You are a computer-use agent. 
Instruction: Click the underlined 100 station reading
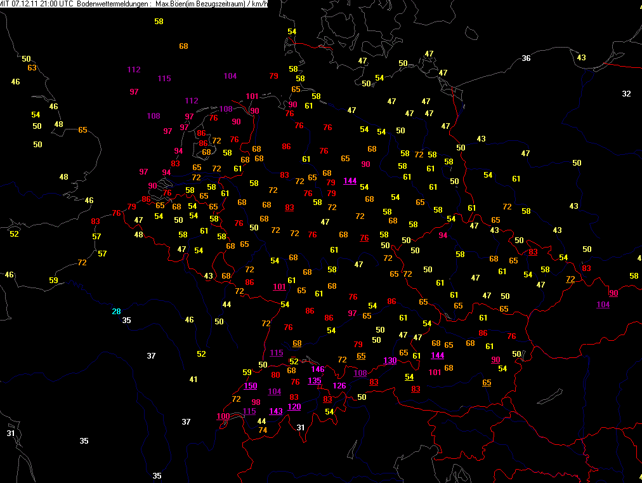tap(223, 416)
